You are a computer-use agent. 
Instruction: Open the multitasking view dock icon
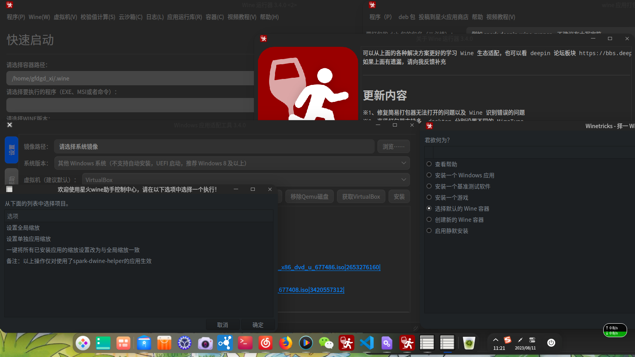point(123,343)
